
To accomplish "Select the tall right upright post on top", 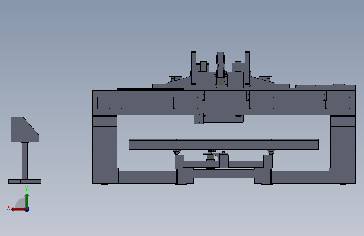I will pos(247,68).
